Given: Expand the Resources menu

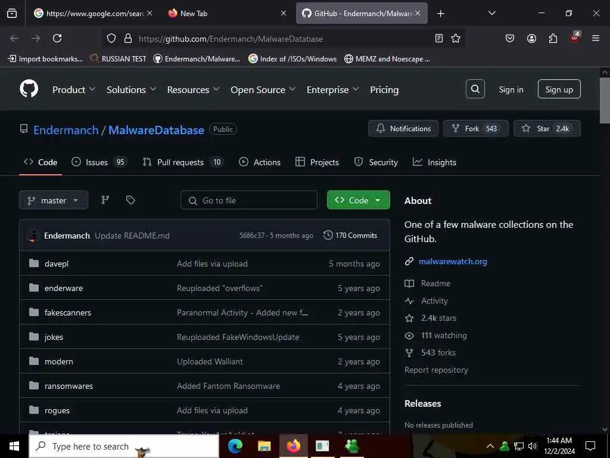Looking at the screenshot, I should coord(194,89).
